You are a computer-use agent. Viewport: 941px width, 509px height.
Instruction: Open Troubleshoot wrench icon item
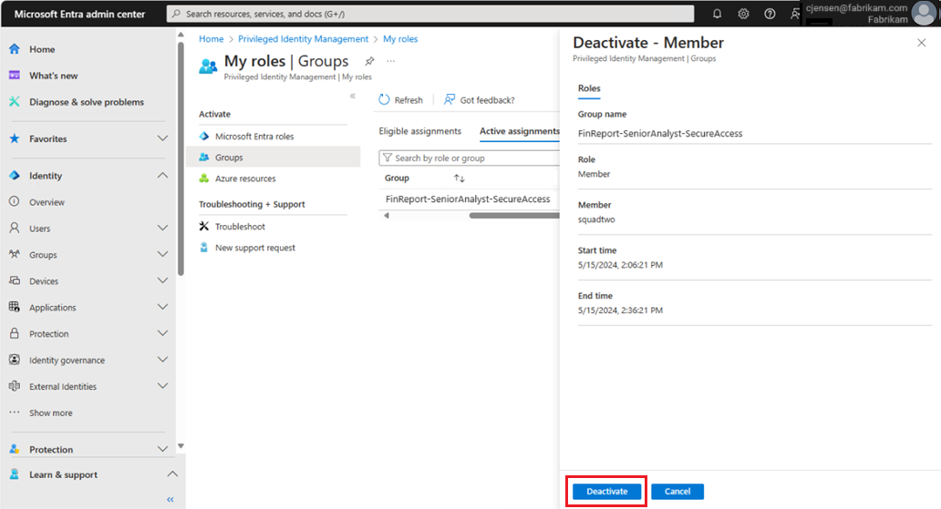click(x=204, y=227)
